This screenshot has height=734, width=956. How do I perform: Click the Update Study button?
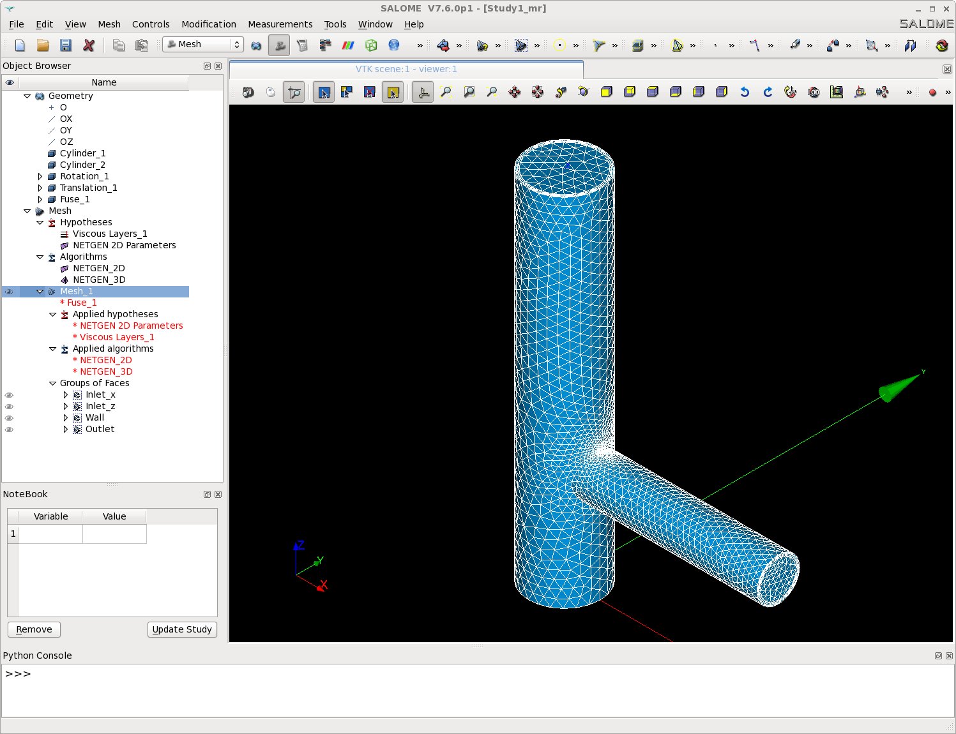(x=182, y=629)
